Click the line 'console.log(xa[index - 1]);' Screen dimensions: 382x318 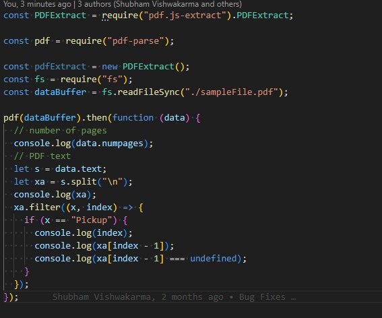[x=104, y=246]
